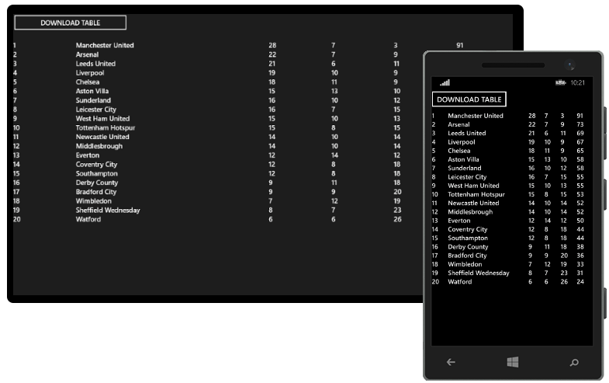Select Southampton in the tablet table
The image size is (609, 383).
click(x=96, y=173)
